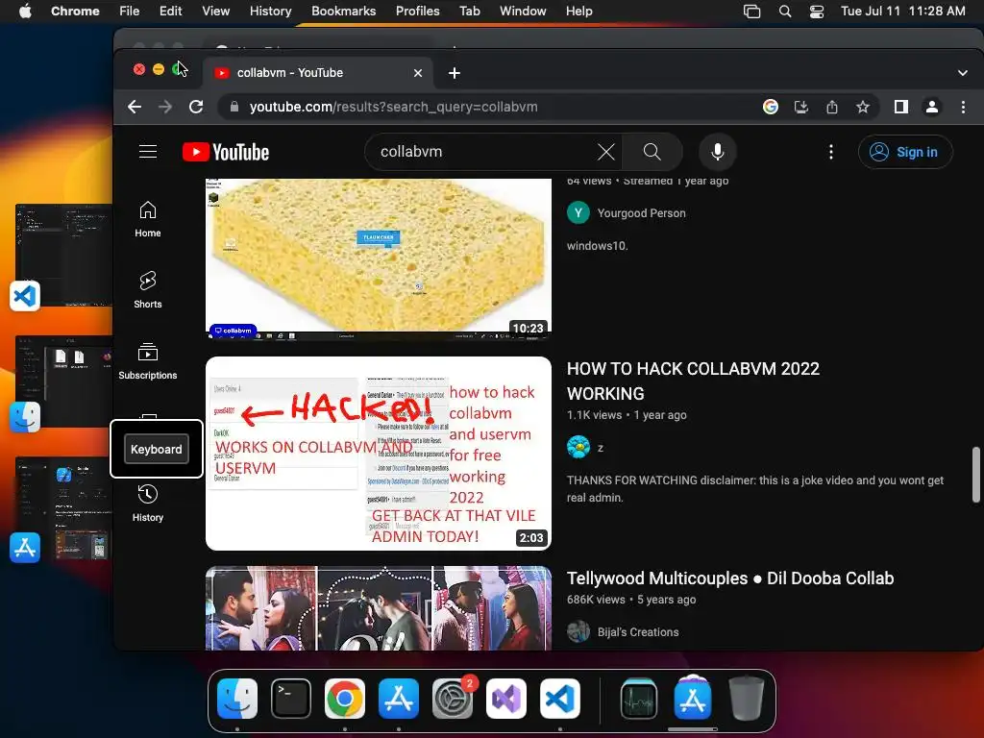
Task: Open YouTube settings three-dot menu
Action: (x=831, y=152)
